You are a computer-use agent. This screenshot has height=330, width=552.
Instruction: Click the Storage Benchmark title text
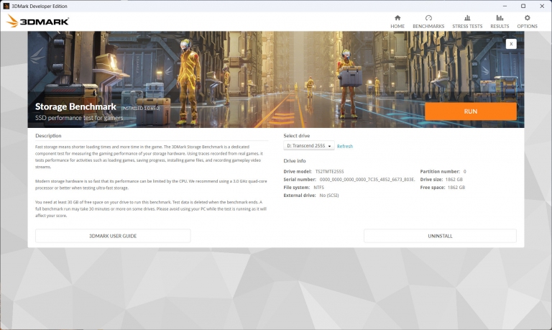tap(75, 106)
